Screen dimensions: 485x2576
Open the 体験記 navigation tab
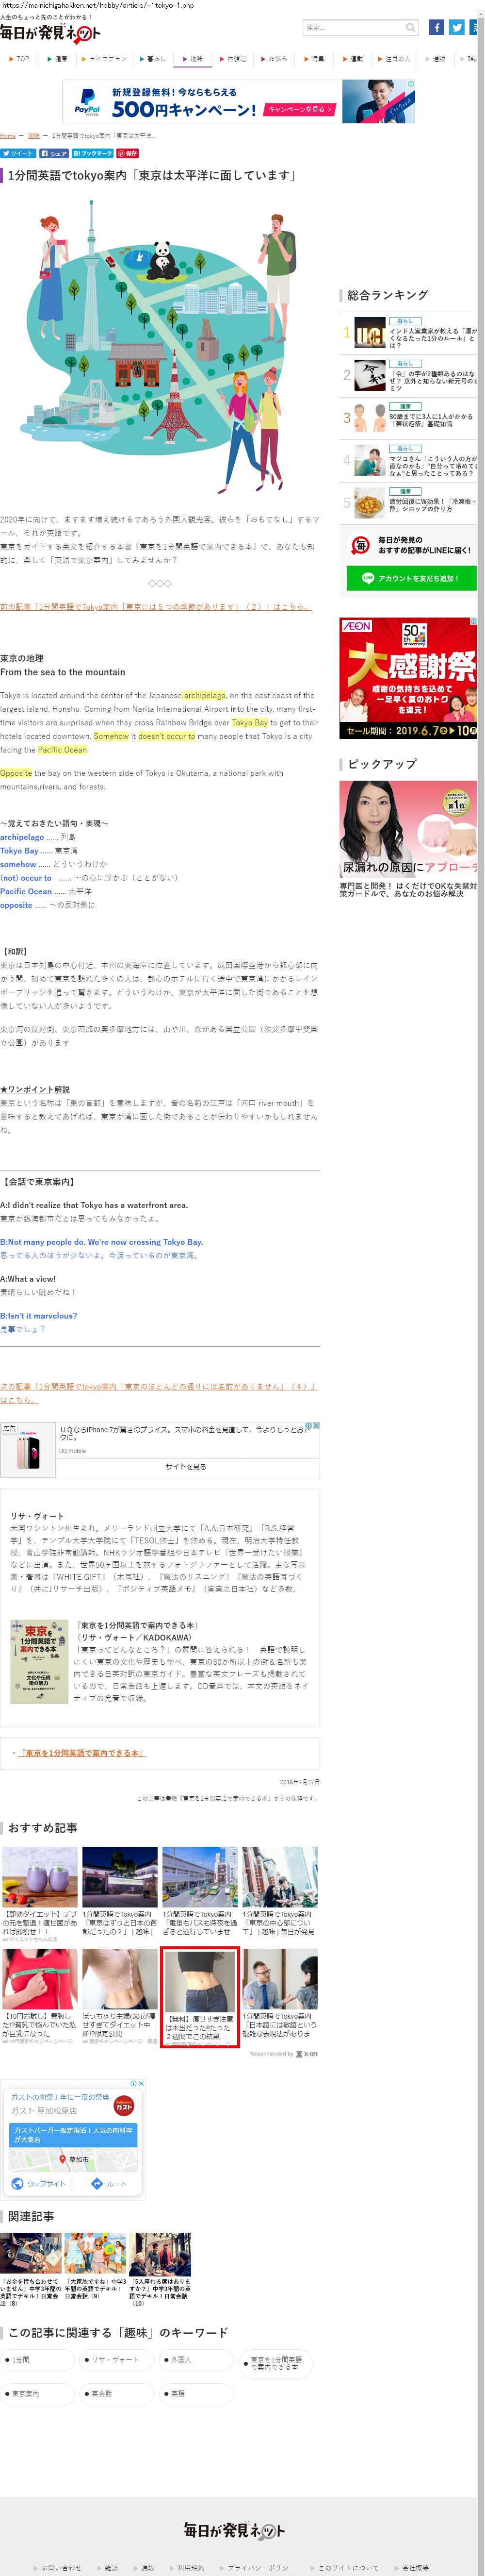[x=234, y=59]
